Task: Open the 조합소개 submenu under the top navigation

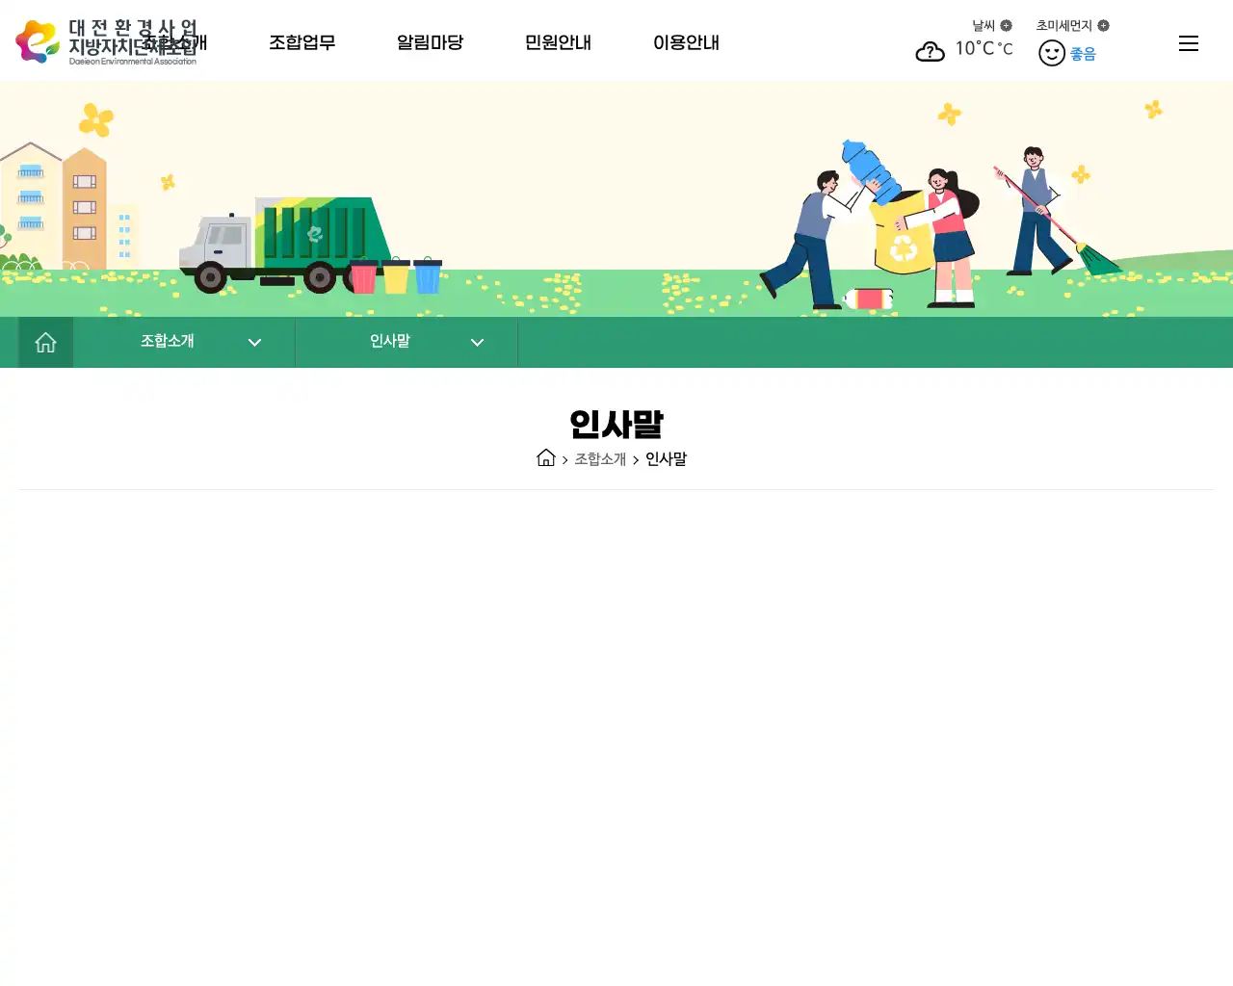Action: tap(172, 42)
